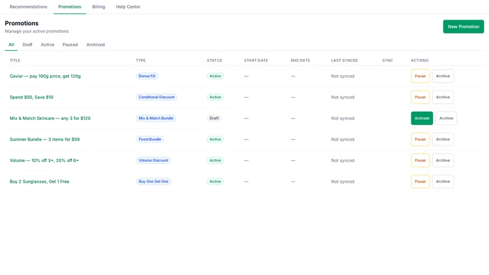
Task: Open Mix & Match Skincare promotion
Action: tap(50, 118)
